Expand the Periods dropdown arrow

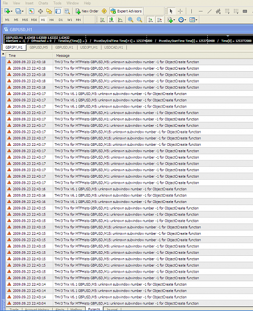click(x=185, y=20)
